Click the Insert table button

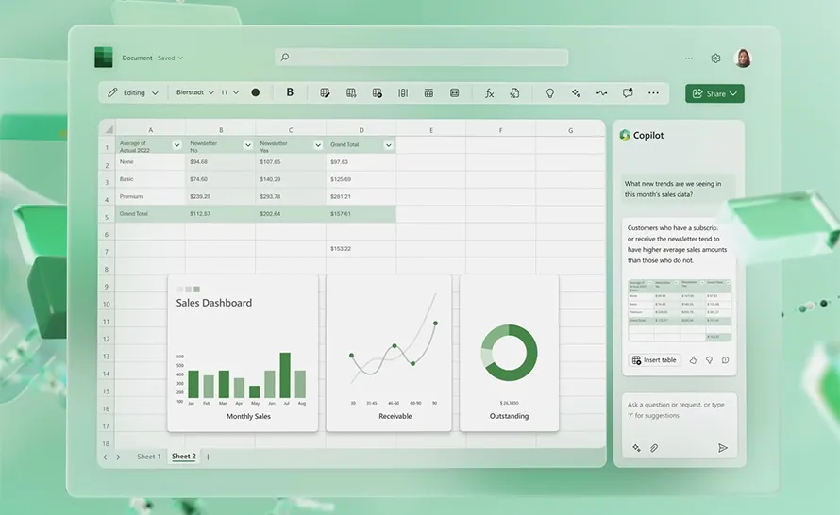[x=654, y=360]
